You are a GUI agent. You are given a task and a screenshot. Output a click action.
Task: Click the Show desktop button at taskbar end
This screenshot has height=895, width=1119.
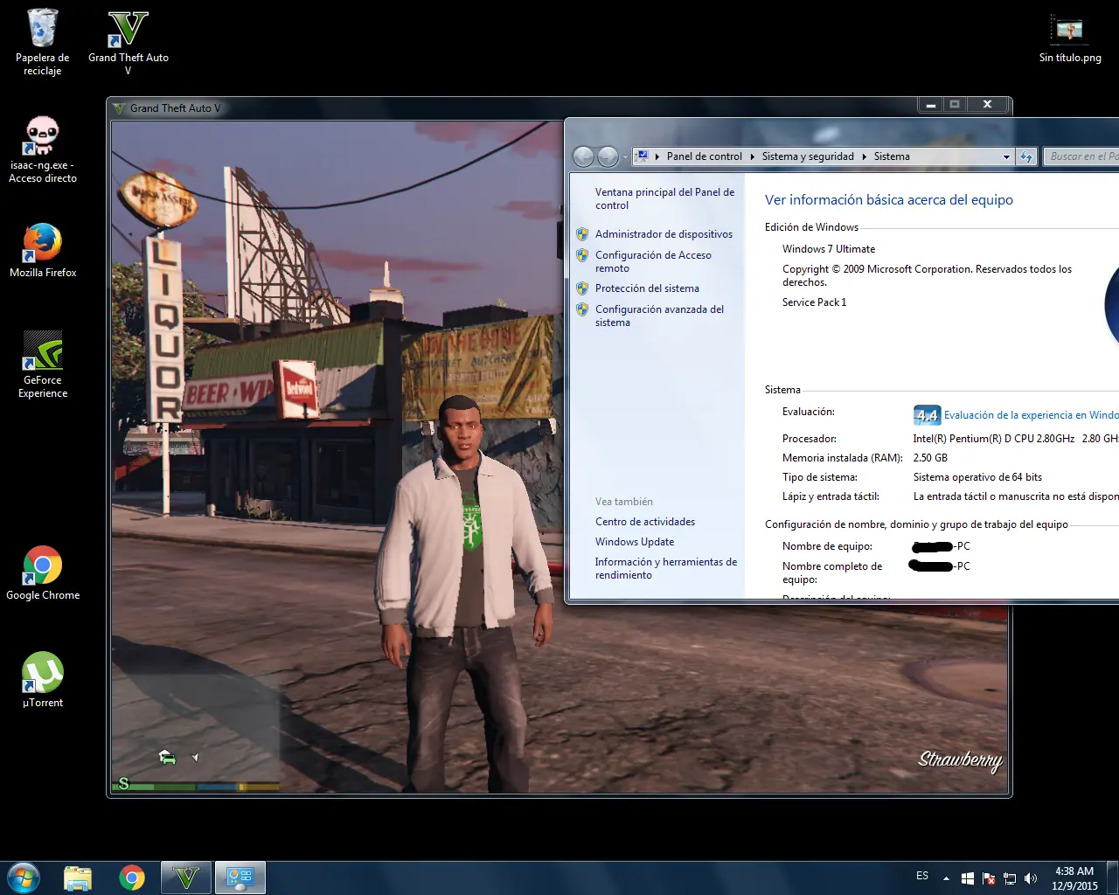[1113, 878]
